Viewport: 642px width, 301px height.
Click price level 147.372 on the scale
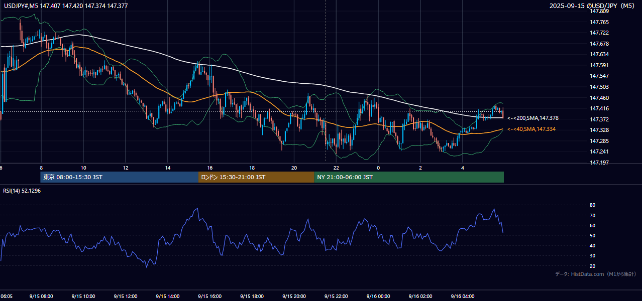(x=599, y=119)
